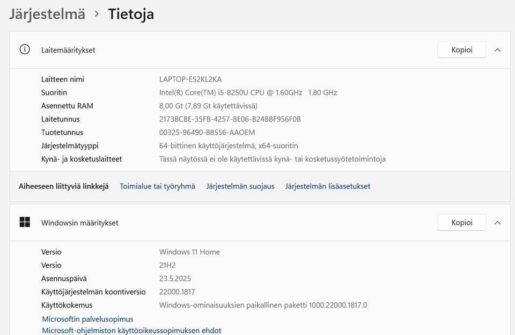
Task: Open Microsoft-ohjelmiston käyttöoikeussopimuksen ehdot link
Action: tap(131, 331)
